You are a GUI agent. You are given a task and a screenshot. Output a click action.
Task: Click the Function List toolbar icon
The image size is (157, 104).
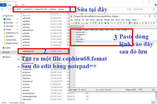pyautogui.click(x=137, y=23)
